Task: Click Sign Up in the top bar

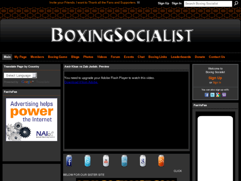Action: 163,3
